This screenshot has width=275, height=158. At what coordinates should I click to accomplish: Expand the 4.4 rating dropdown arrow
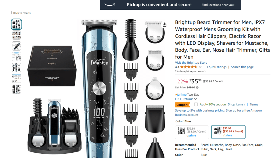click(200, 67)
